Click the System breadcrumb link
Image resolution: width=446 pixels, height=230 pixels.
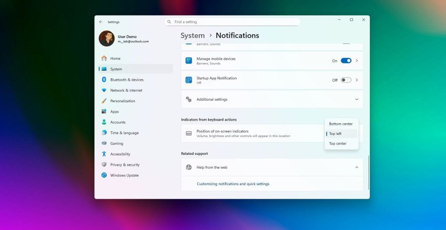pos(193,36)
